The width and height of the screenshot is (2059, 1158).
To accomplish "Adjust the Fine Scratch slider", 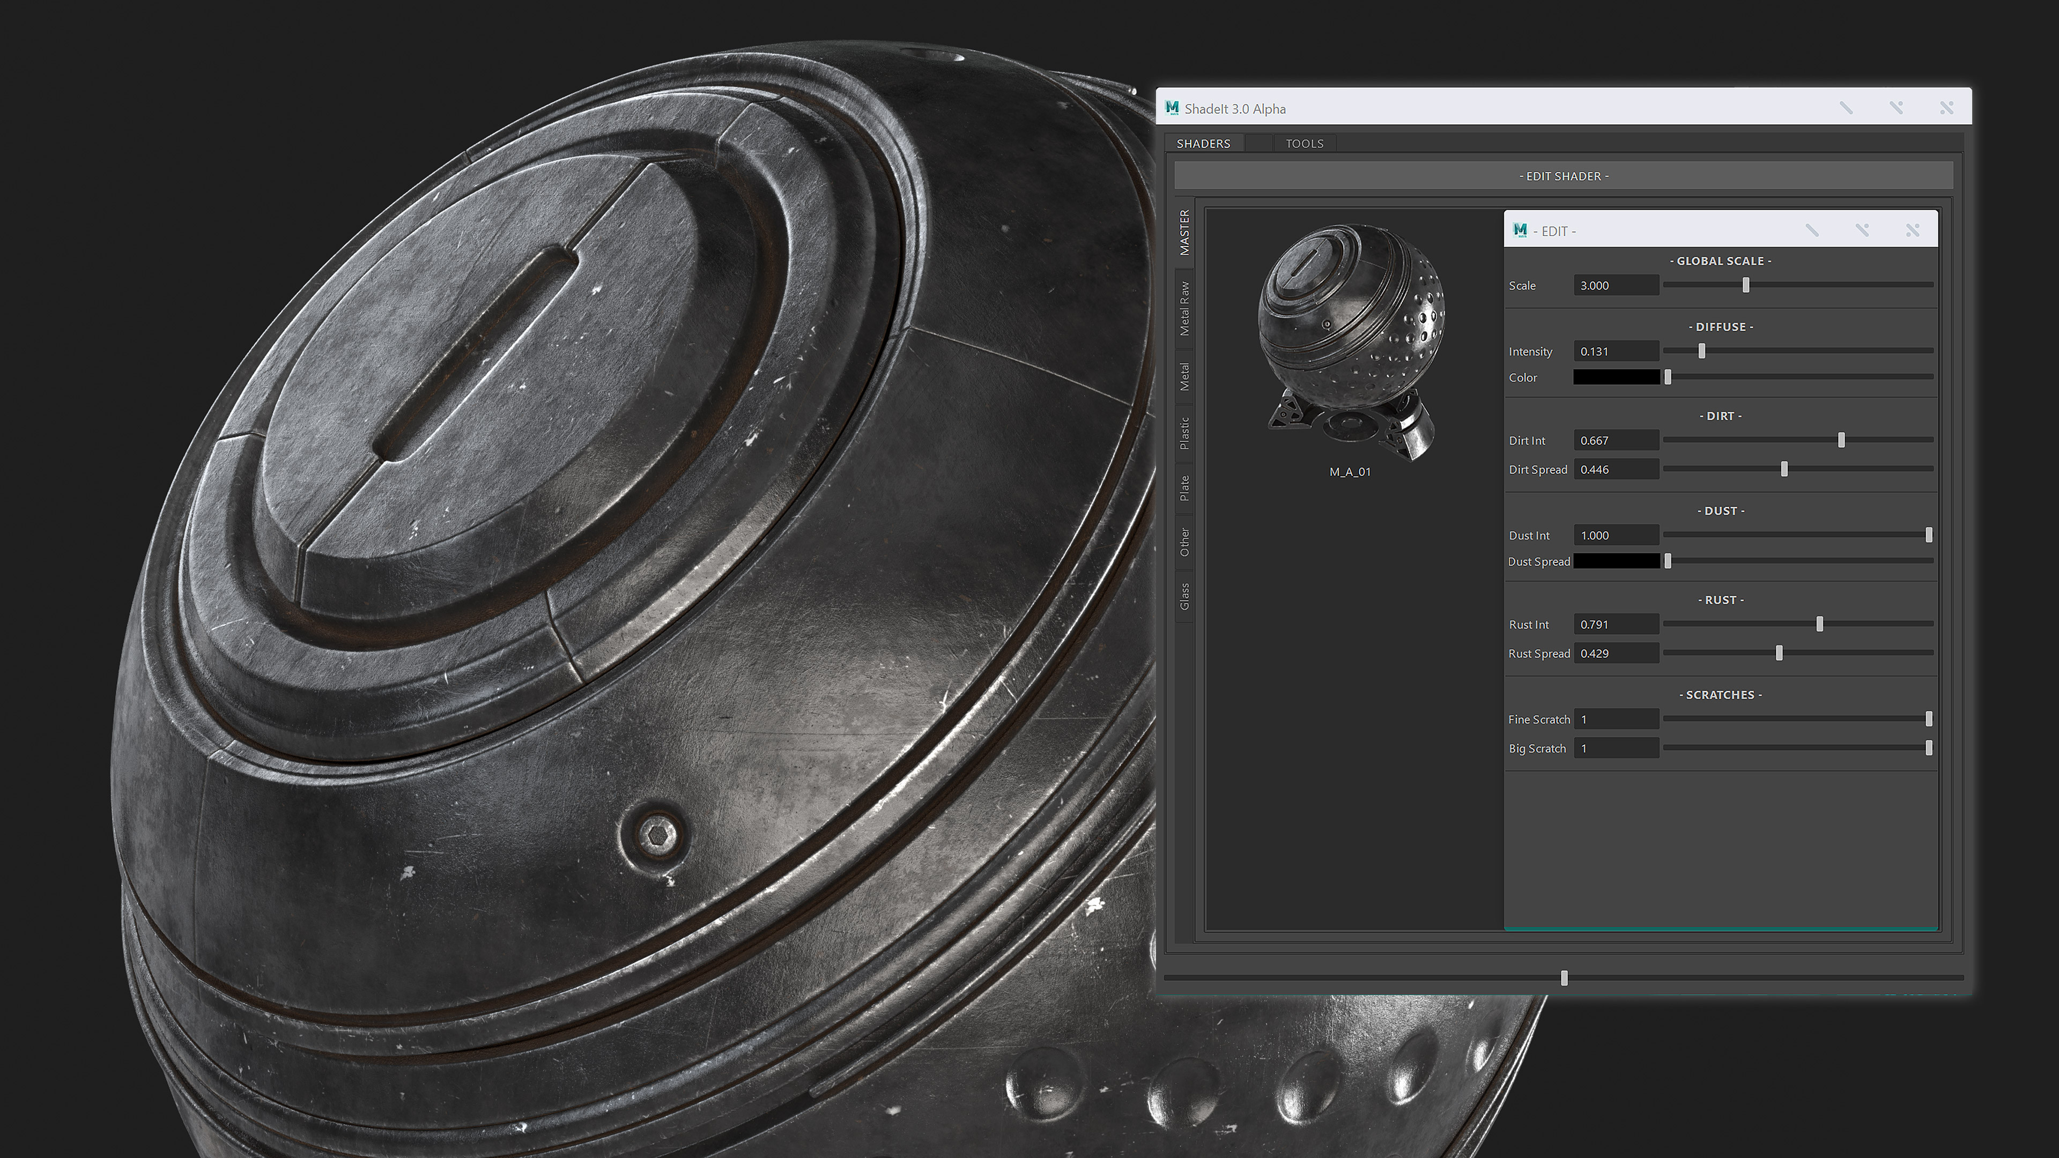I will coord(1929,719).
